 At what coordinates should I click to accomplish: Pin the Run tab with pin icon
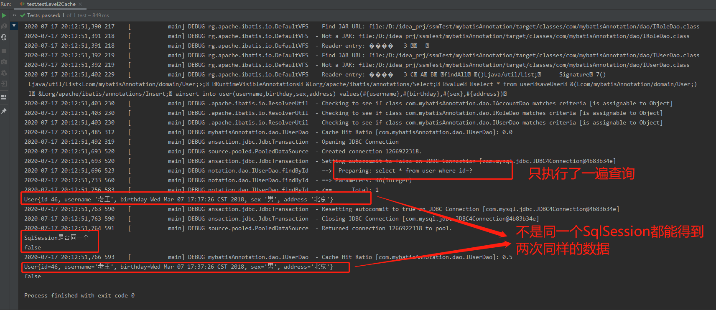coord(4,111)
